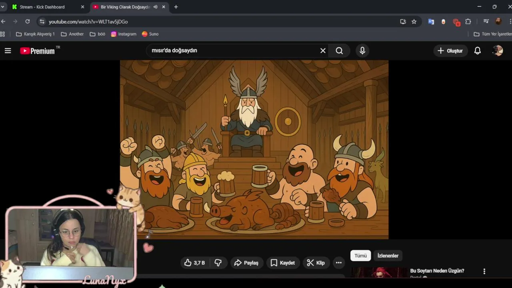
Task: Open 'Bu Soytarı Neden Üzgün?' video title
Action: tap(437, 271)
